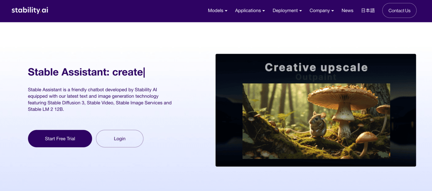Click the "Creative upscale" title in the video

[x=316, y=67]
